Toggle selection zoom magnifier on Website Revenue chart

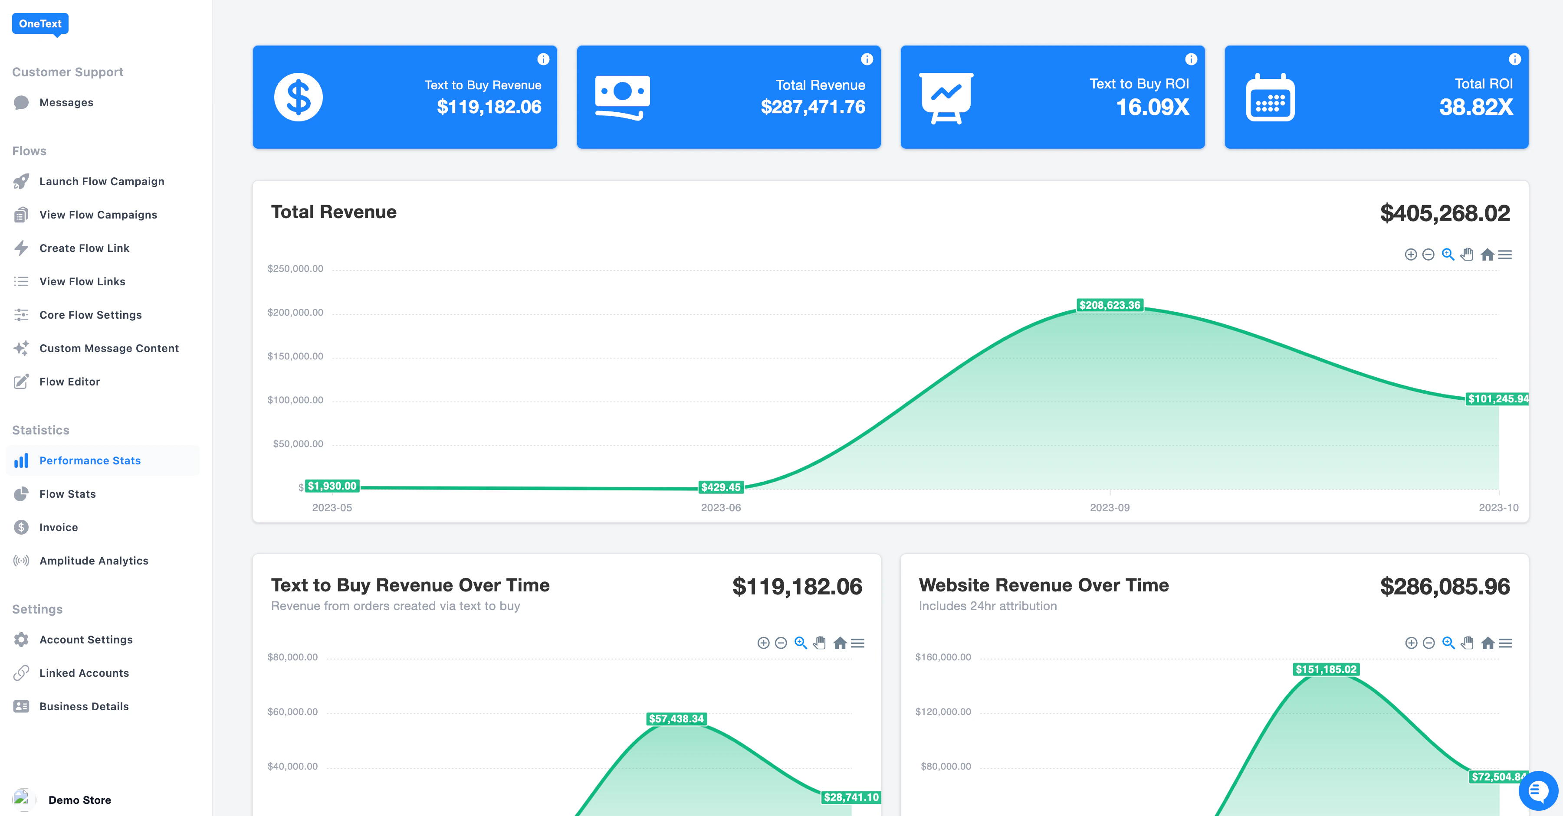[1448, 643]
